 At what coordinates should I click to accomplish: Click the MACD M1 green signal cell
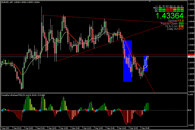pos(160,8)
